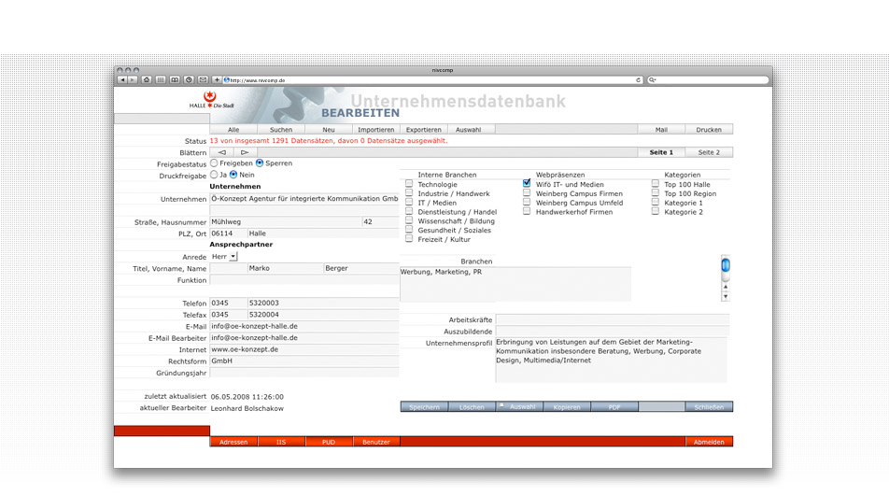The width and height of the screenshot is (889, 495).
Task: Open the bookmarks book icon in toolbar
Action: point(175,80)
